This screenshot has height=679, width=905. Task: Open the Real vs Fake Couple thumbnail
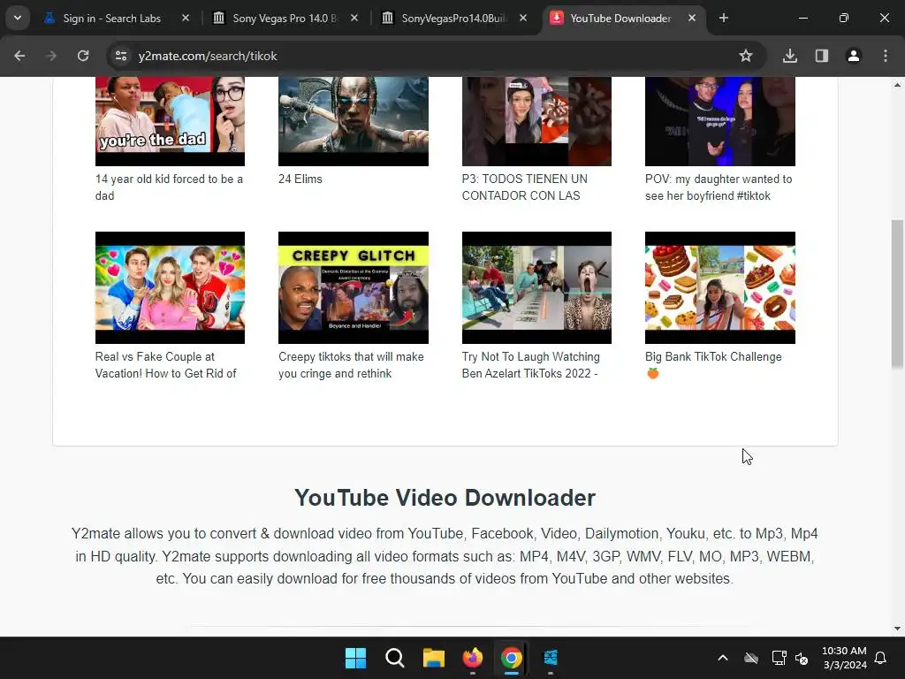tap(170, 287)
